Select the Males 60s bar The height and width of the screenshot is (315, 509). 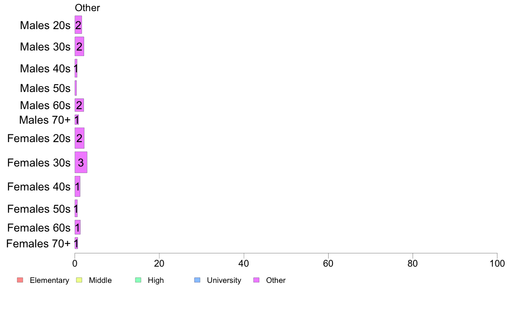point(79,105)
